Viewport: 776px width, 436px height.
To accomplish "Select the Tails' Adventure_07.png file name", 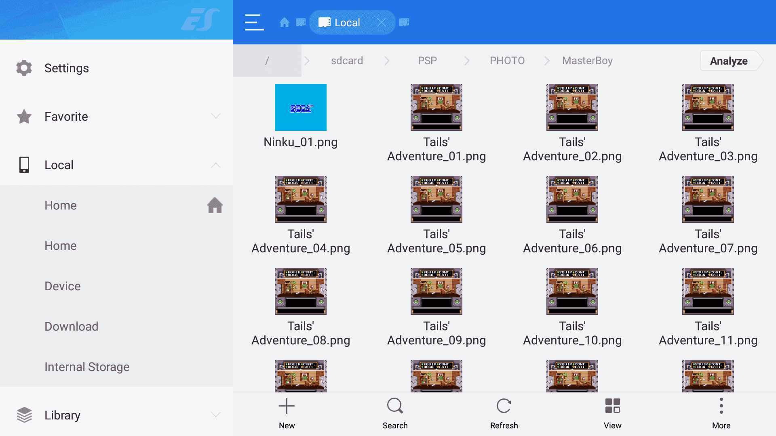I will pyautogui.click(x=708, y=241).
